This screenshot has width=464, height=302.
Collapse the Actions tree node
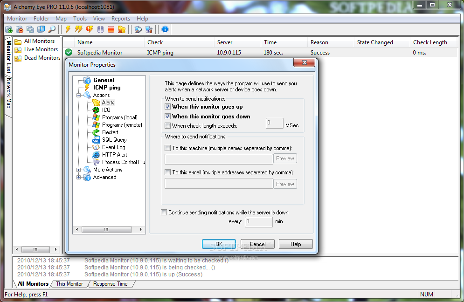click(x=78, y=95)
